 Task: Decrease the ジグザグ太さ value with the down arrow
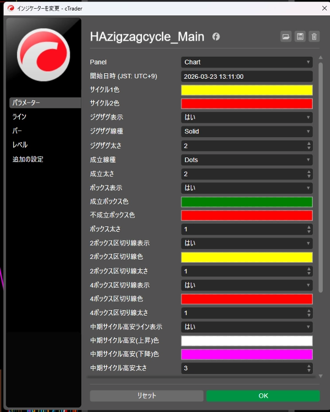309,148
